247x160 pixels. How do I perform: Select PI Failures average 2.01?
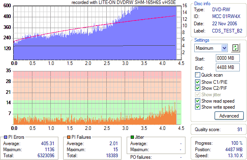(114, 144)
